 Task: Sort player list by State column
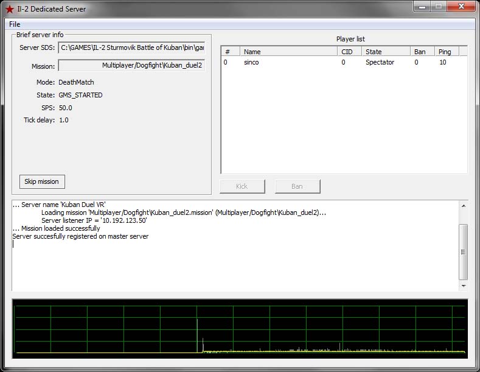(386, 52)
